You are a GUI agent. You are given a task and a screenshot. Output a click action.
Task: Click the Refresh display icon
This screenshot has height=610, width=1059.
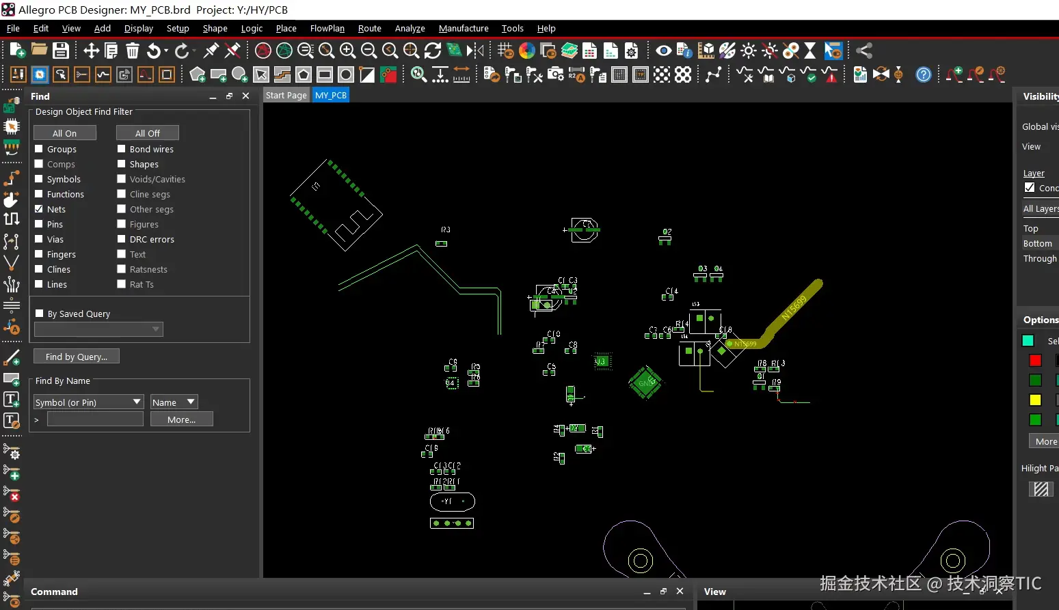pyautogui.click(x=432, y=51)
